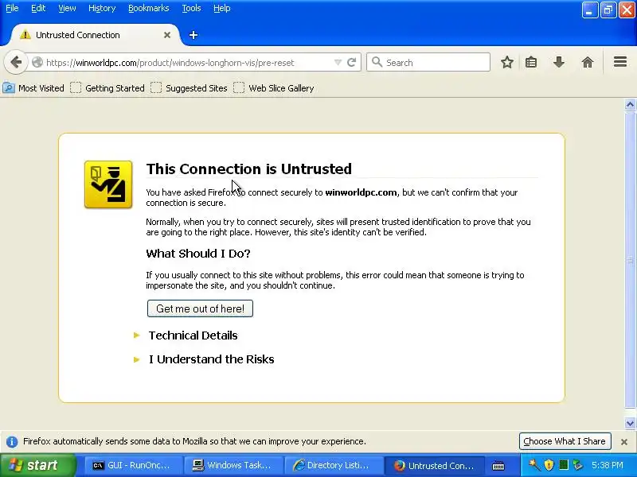Screen dimensions: 637x477
Task: Click the scrollbar up arrow
Action: coord(630,105)
